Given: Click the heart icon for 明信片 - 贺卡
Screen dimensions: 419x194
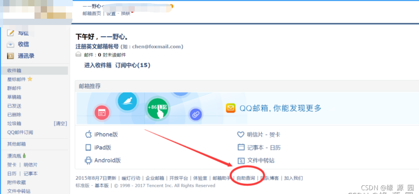Looking at the screenshot, I should click(x=241, y=134).
